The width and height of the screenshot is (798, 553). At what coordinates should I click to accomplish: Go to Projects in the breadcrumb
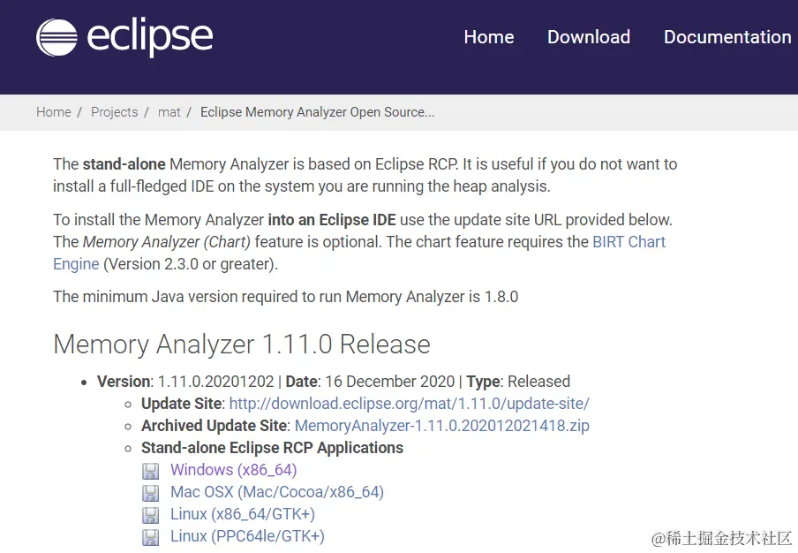point(115,112)
